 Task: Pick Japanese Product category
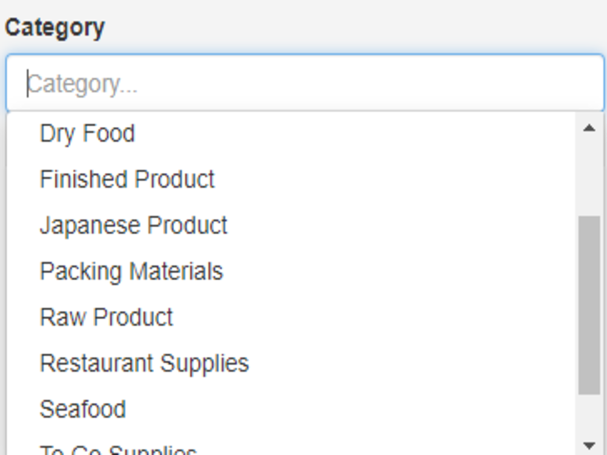tap(291, 225)
